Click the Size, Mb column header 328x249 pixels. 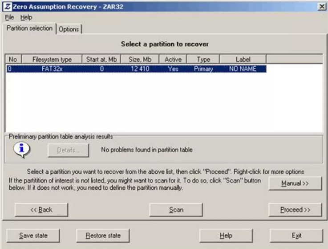pyautogui.click(x=140, y=59)
